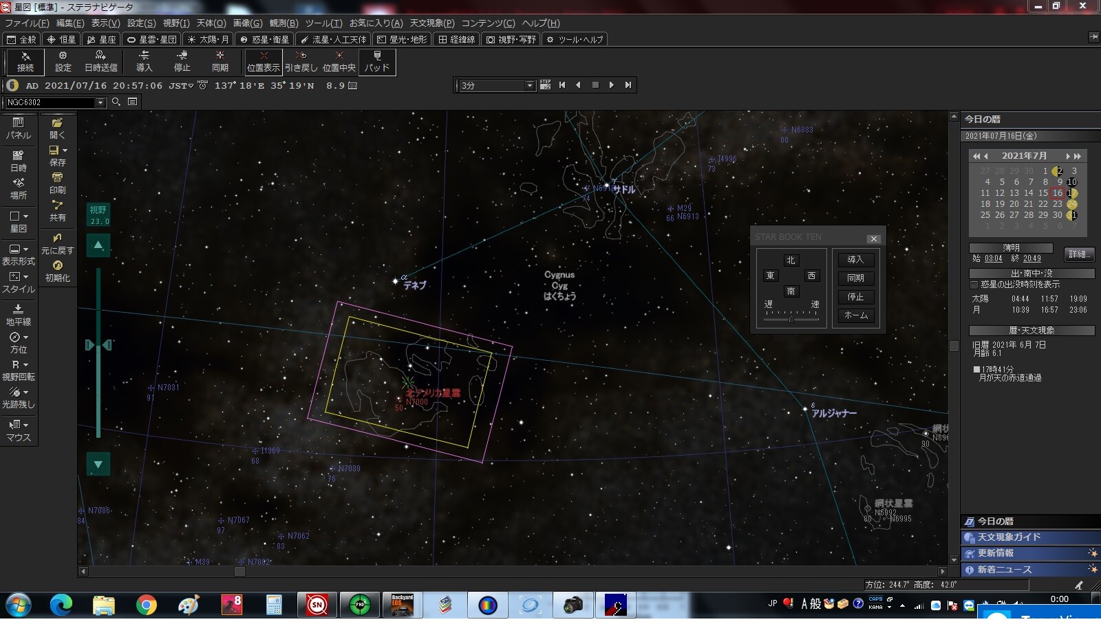The image size is (1101, 624).
Task: Open the パッド control pad icon
Action: [x=377, y=61]
